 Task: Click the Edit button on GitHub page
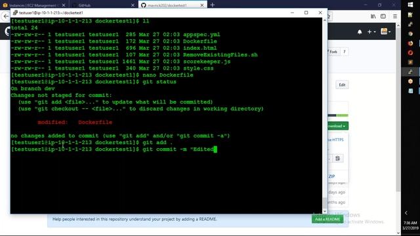342,85
